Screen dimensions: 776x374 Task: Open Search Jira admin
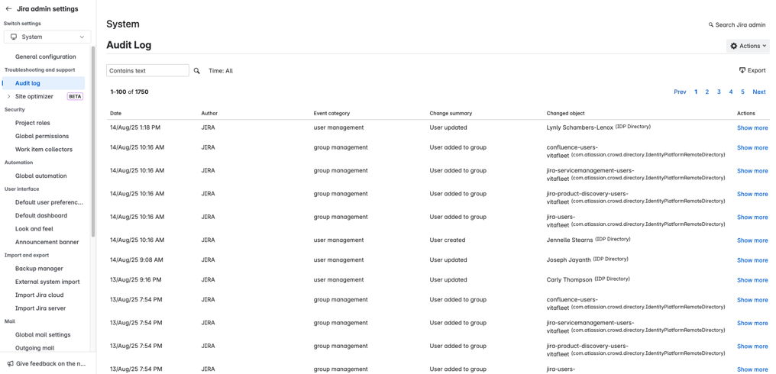(737, 24)
